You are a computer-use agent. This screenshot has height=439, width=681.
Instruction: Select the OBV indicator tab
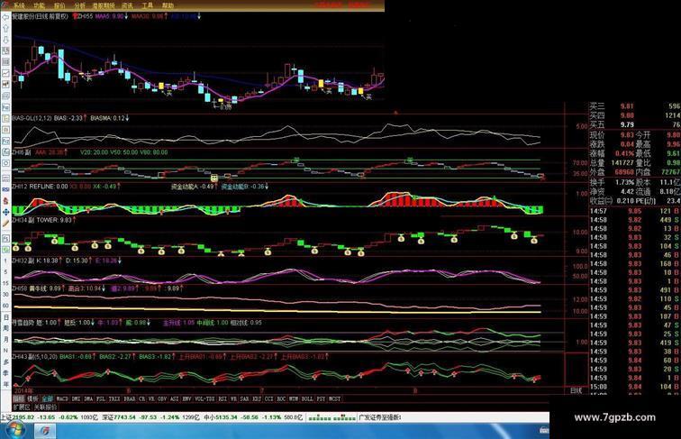162,398
